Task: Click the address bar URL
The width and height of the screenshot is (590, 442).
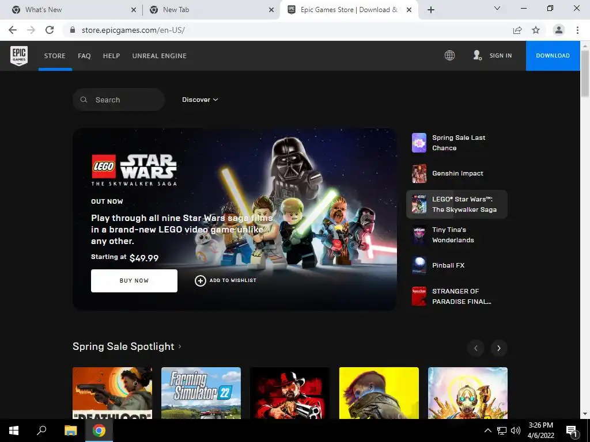Action: 133,30
